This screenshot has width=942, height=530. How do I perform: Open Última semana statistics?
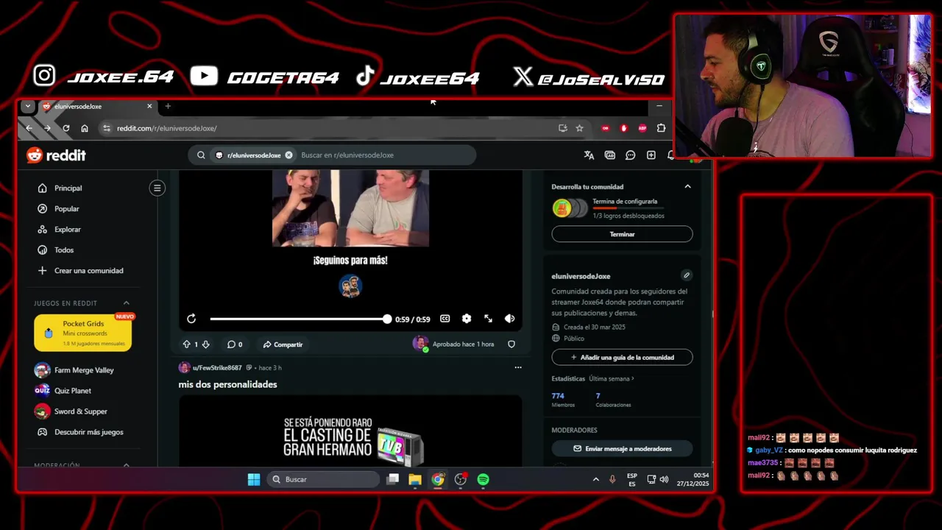point(611,378)
